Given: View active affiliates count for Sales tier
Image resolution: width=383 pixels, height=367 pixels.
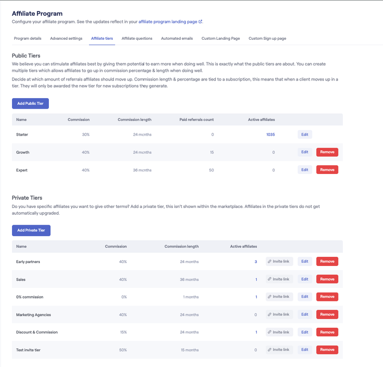Looking at the screenshot, I should (256, 279).
